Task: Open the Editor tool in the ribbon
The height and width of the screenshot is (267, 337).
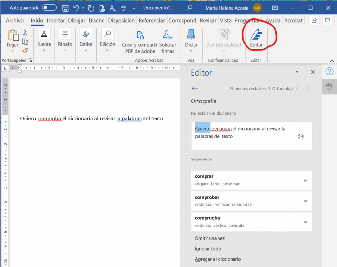Action: [256, 38]
